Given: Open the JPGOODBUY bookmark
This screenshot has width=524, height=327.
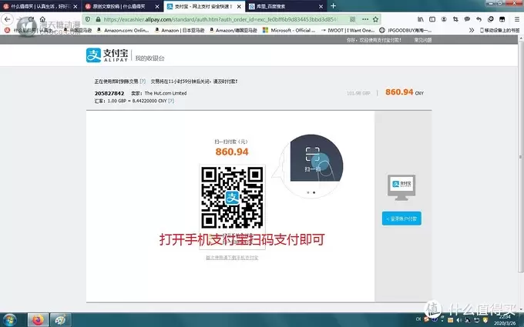Looking at the screenshot, I should click(x=405, y=30).
